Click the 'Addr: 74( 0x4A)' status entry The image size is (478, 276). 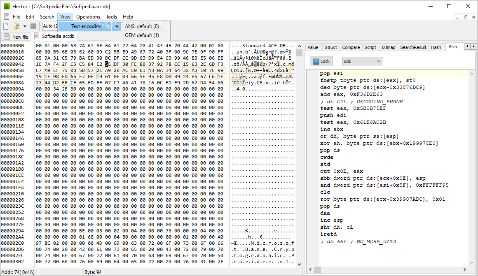18,272
